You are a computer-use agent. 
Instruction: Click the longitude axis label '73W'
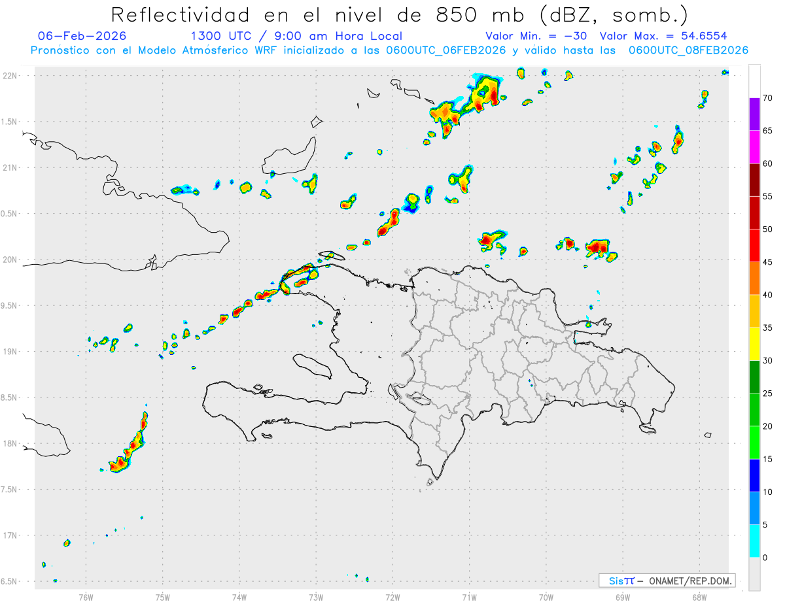tap(316, 597)
